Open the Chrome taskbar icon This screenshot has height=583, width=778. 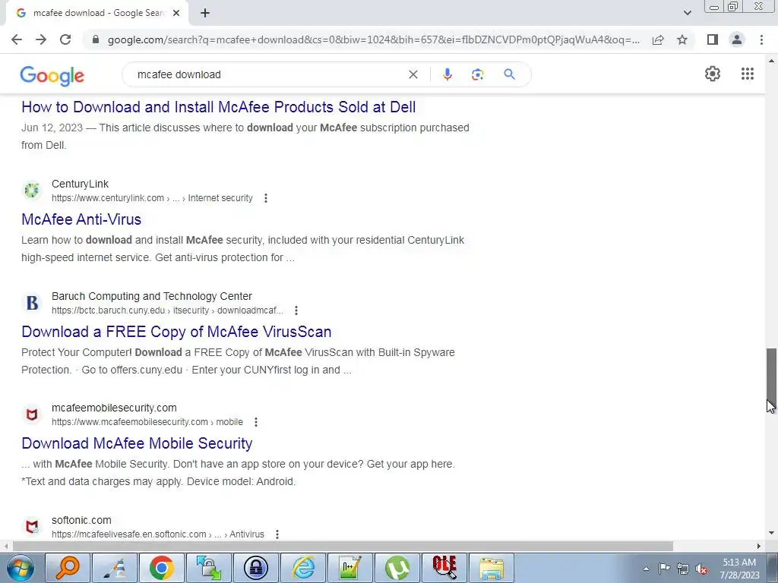click(x=161, y=568)
